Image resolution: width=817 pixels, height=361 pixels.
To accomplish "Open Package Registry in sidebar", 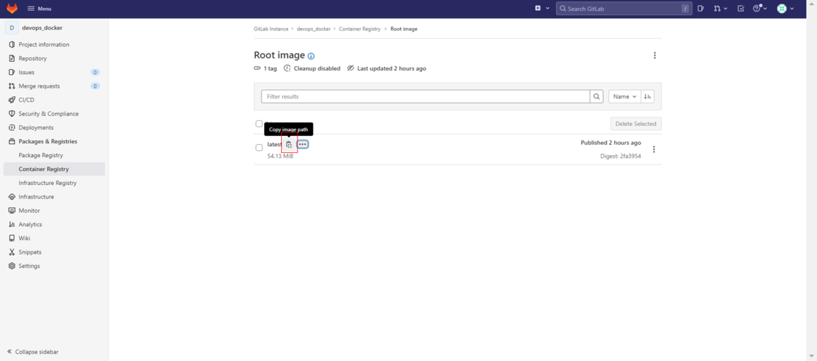I will pos(41,155).
